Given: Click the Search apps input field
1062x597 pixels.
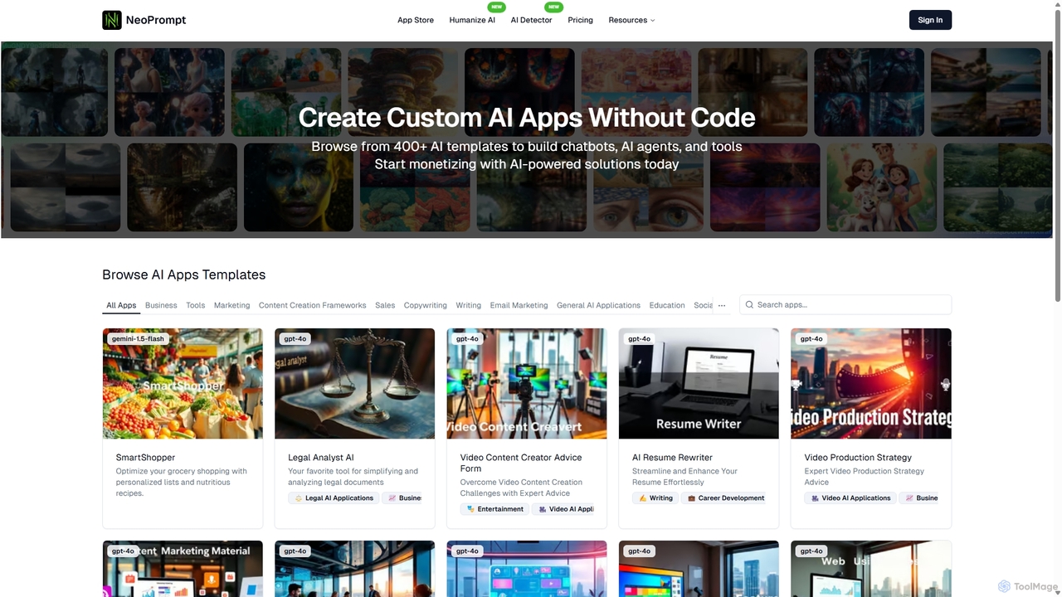Looking at the screenshot, I should [845, 305].
